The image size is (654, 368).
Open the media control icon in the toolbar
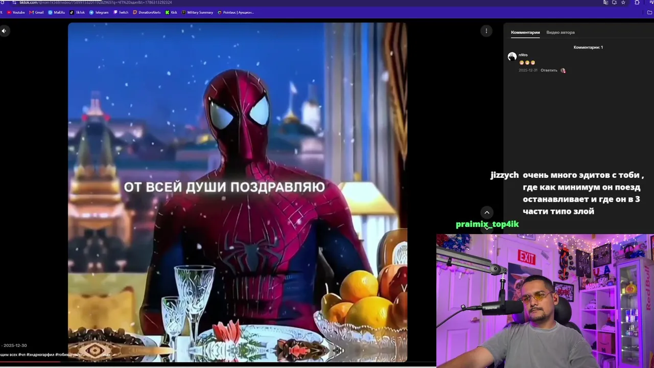click(651, 3)
